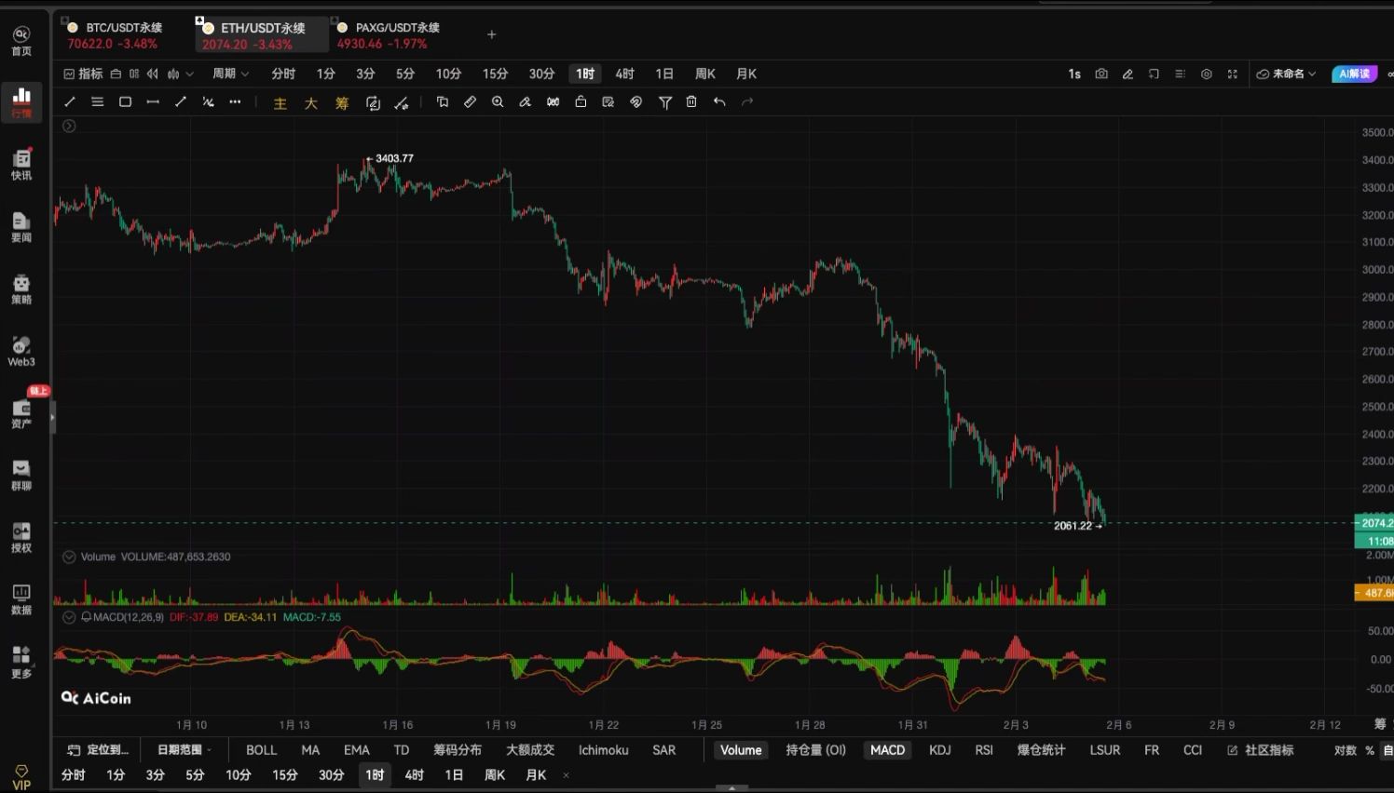Viewport: 1394px width, 793px height.
Task: Click the 1s interval button
Action: pos(1074,74)
